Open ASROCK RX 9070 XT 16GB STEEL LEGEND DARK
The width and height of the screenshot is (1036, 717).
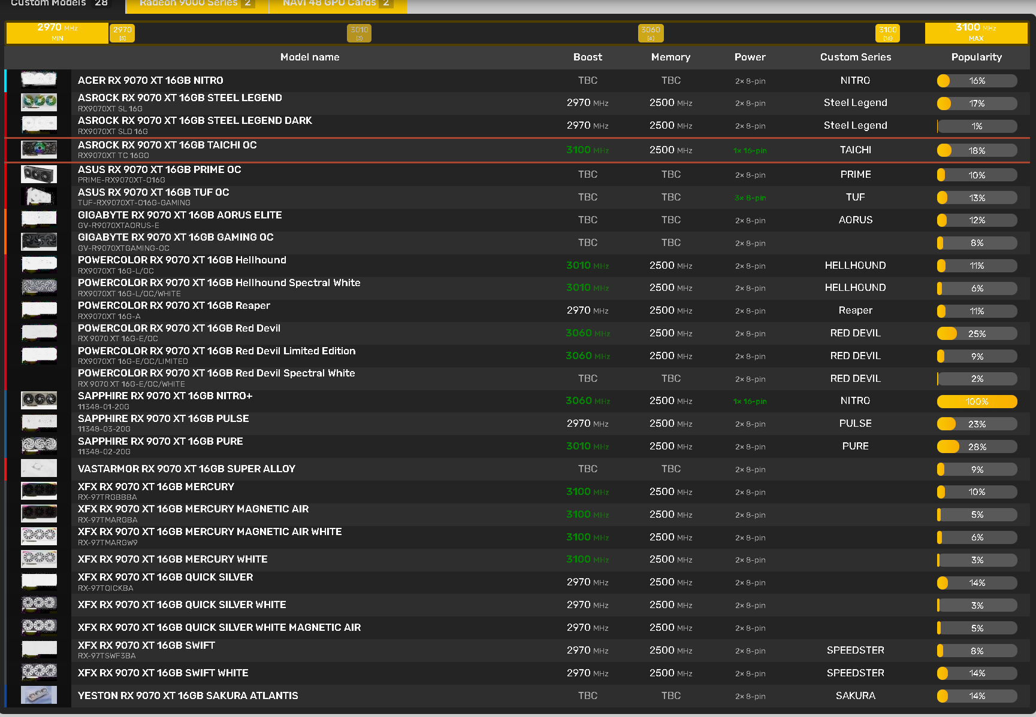(x=195, y=120)
